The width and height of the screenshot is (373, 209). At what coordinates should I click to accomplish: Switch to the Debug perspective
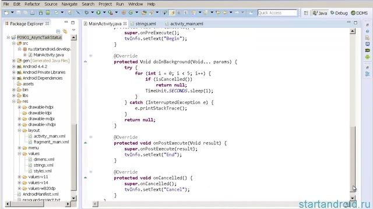coord(339,13)
